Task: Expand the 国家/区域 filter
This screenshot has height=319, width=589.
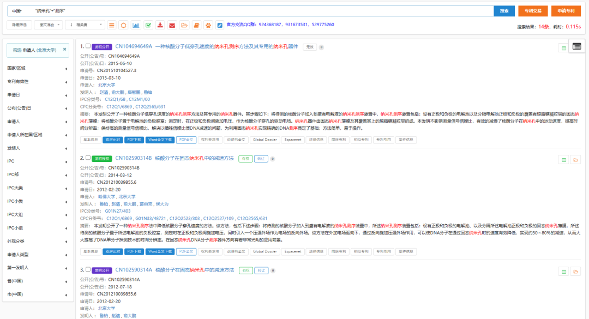Action: (x=38, y=69)
